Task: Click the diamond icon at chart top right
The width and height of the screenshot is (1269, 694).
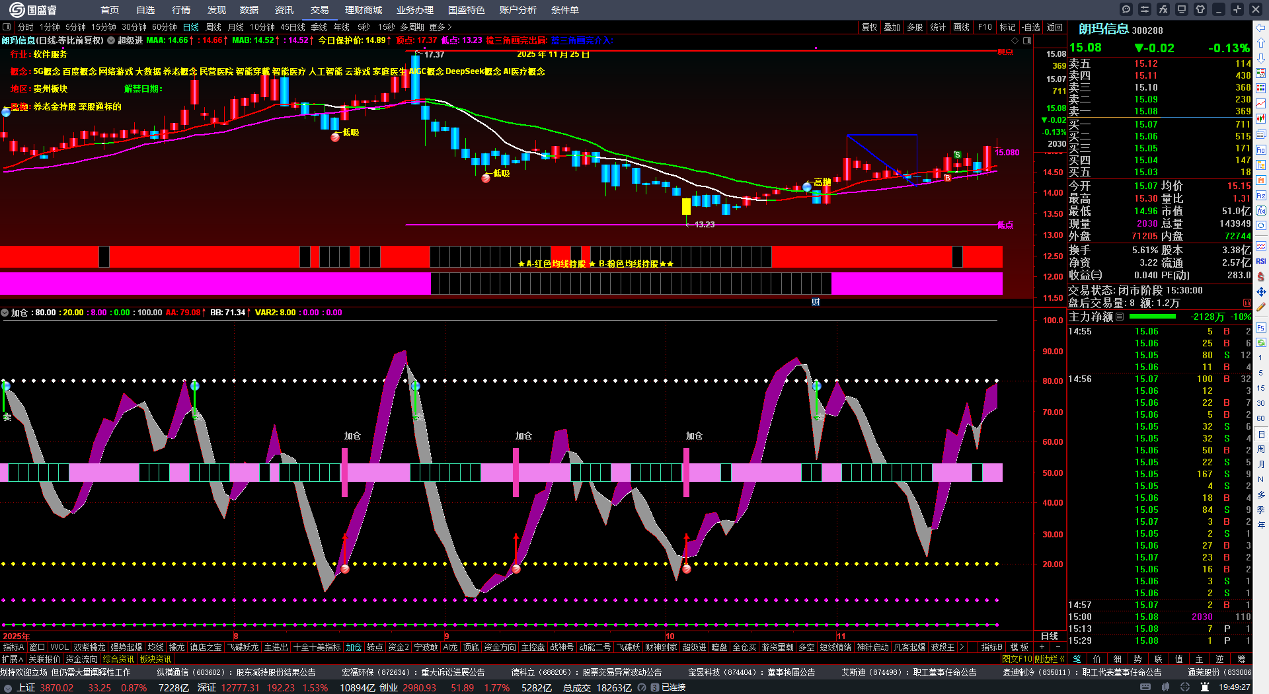Action: point(1015,40)
